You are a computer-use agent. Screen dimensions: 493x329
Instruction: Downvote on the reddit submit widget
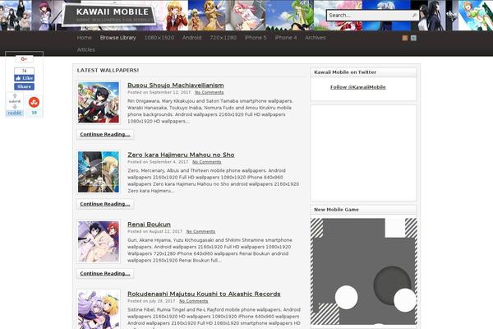tap(15, 107)
